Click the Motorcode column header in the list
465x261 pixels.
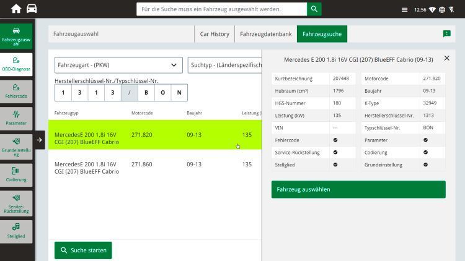point(142,113)
